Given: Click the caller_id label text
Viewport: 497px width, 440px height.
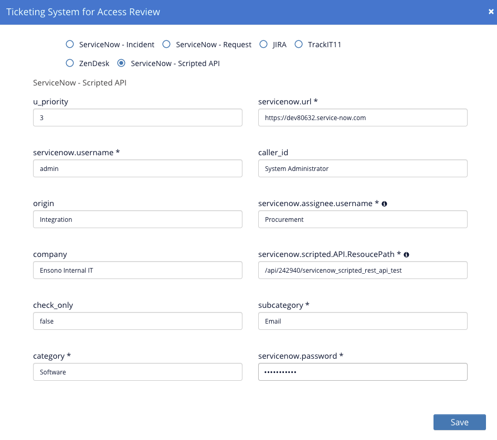Looking at the screenshot, I should pos(273,153).
